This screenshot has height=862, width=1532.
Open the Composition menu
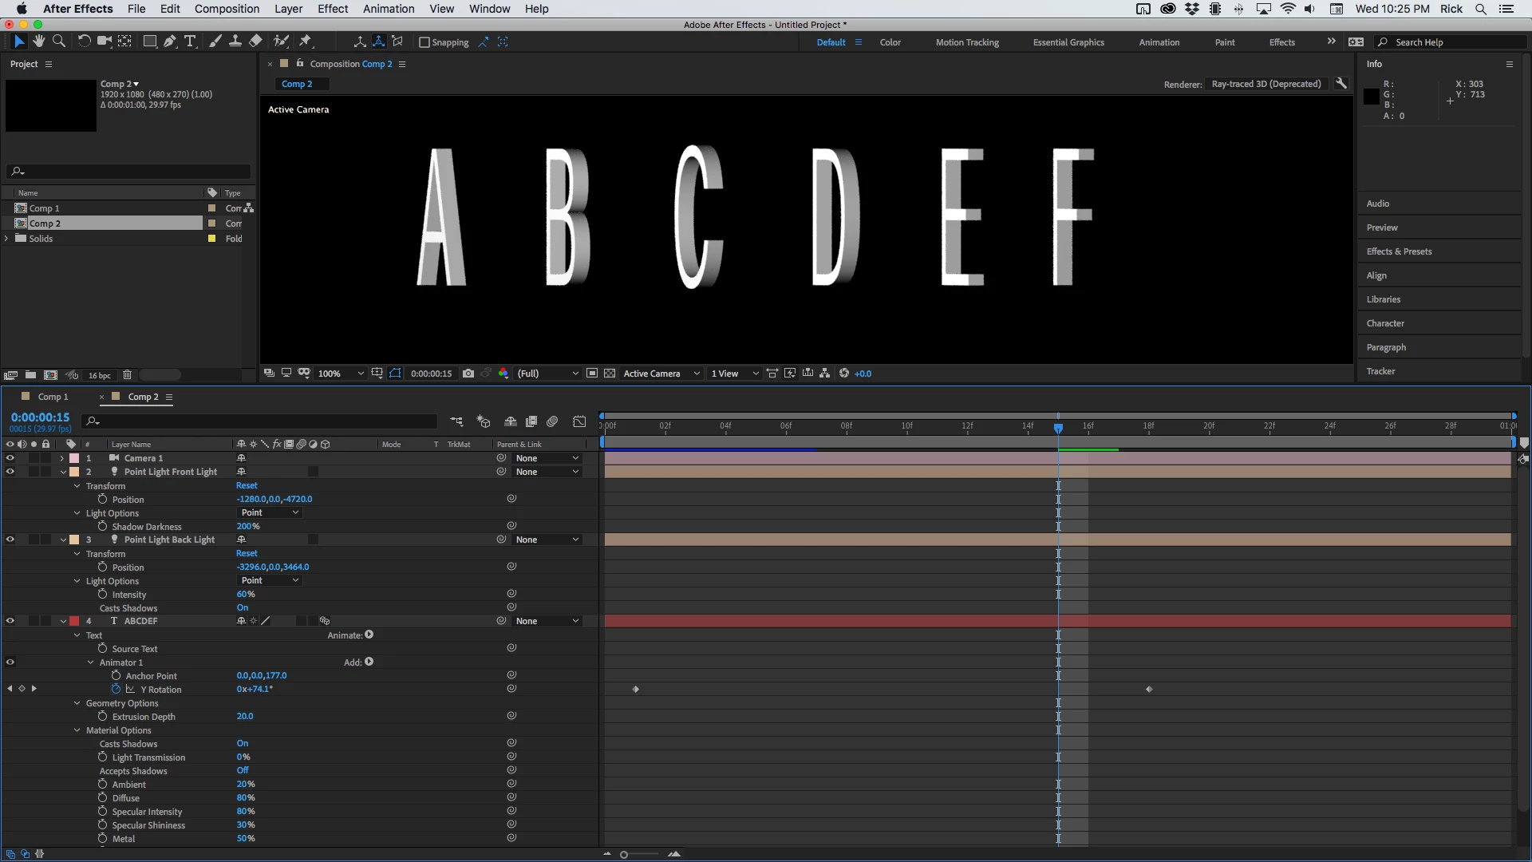(227, 9)
